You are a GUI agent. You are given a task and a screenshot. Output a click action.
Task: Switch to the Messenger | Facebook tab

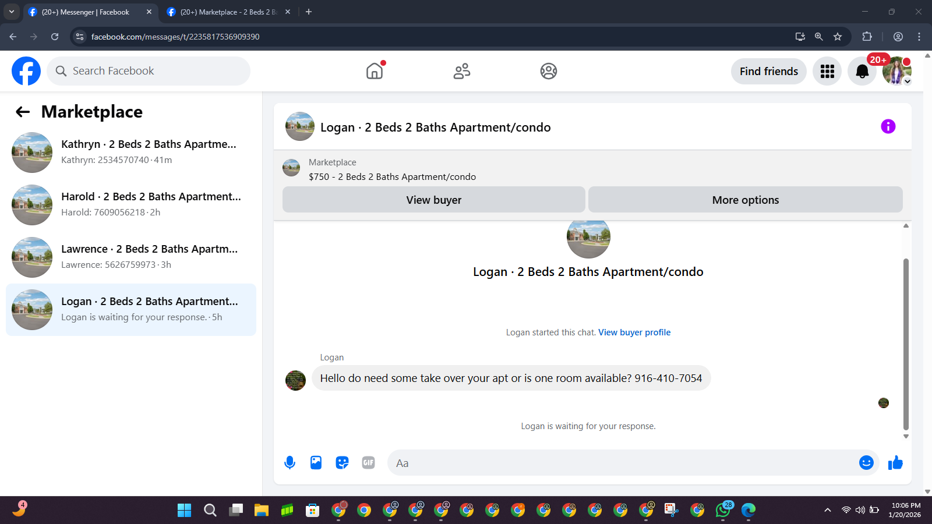[90, 12]
